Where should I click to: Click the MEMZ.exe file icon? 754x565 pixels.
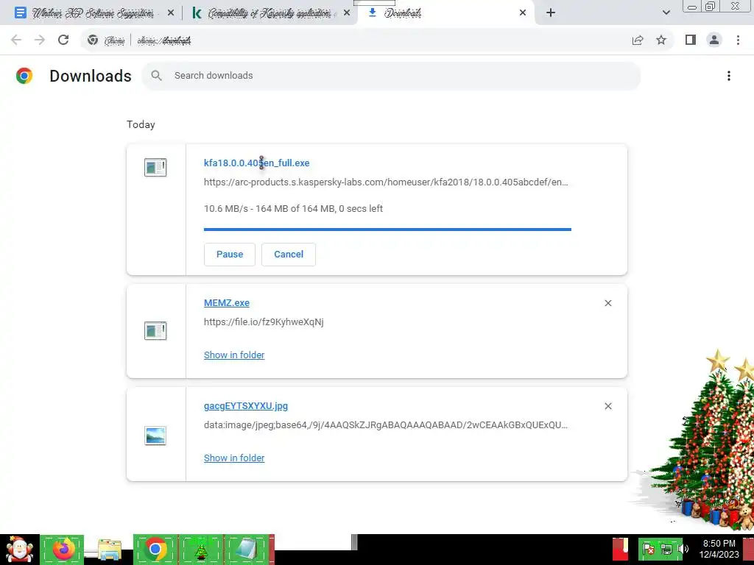coord(155,330)
